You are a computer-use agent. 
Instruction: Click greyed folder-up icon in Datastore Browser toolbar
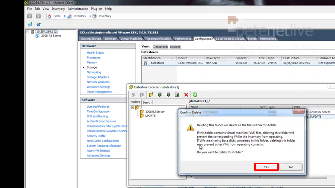pyautogui.click(x=142, y=95)
